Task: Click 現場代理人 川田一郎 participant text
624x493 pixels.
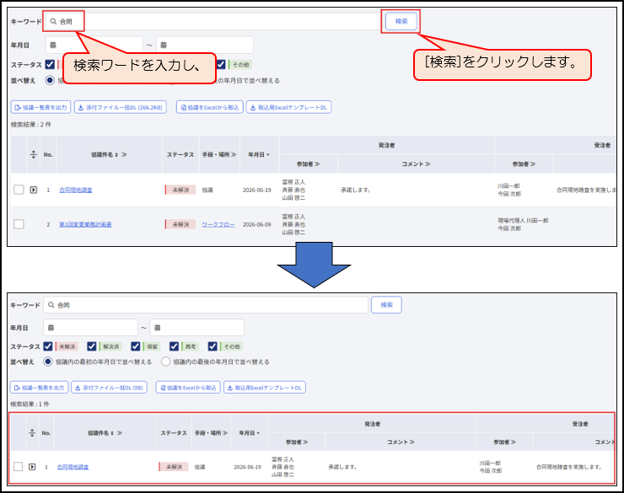Action: [523, 220]
